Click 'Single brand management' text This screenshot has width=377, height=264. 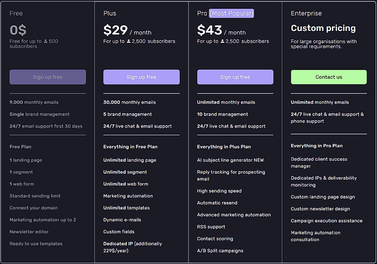pyautogui.click(x=39, y=114)
